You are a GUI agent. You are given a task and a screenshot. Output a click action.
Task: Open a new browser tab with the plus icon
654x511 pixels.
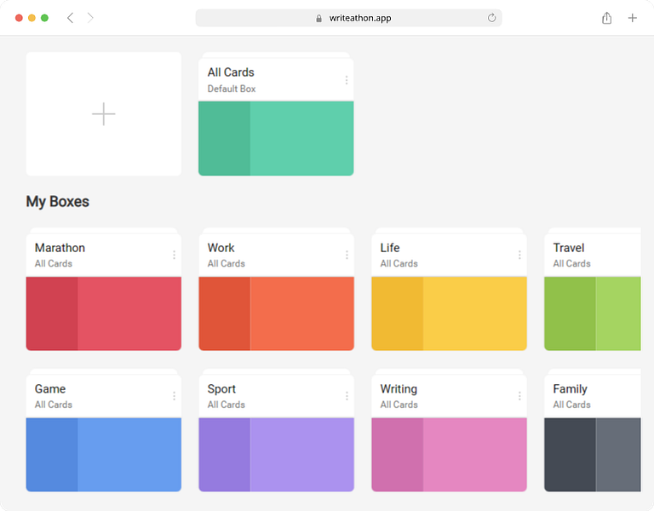coord(633,18)
